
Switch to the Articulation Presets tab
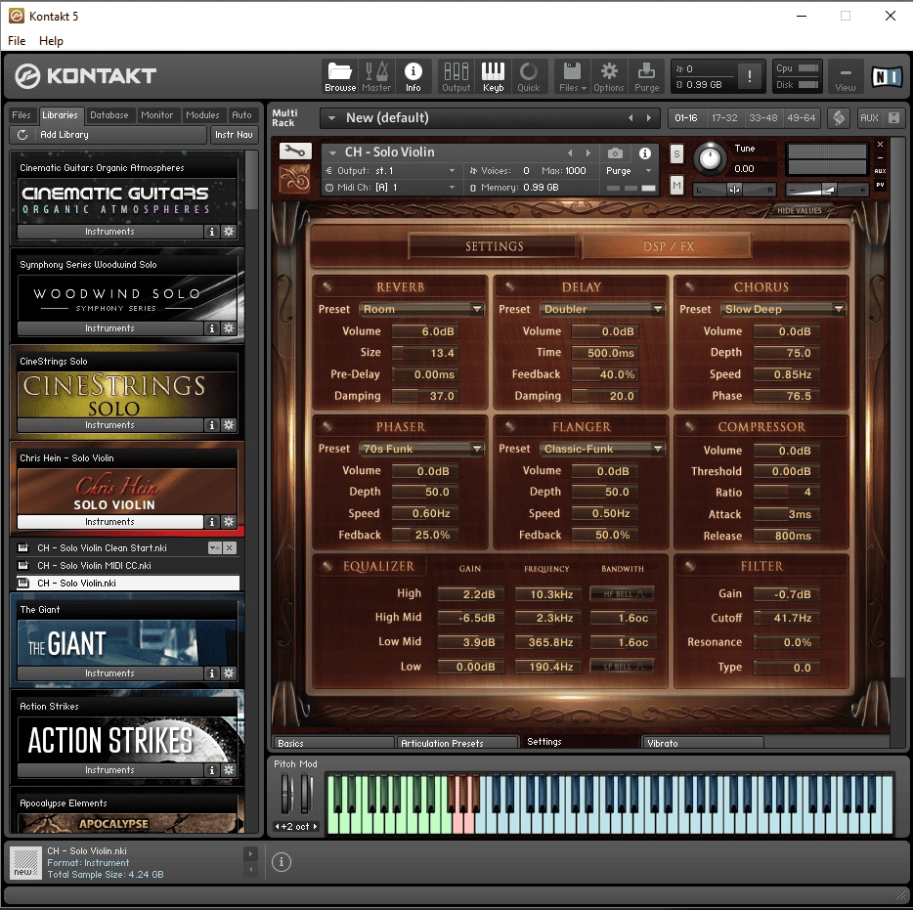(457, 743)
